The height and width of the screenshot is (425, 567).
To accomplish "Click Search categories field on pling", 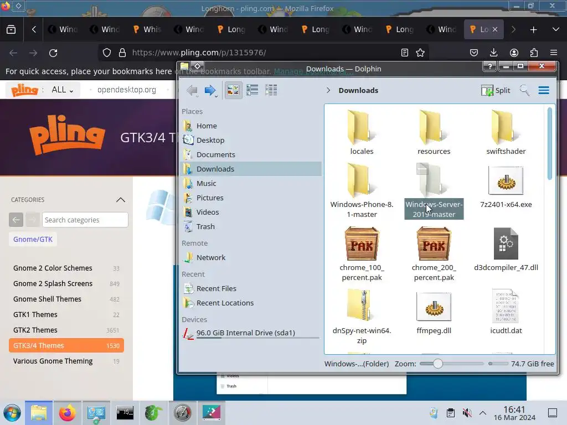I will (x=85, y=220).
